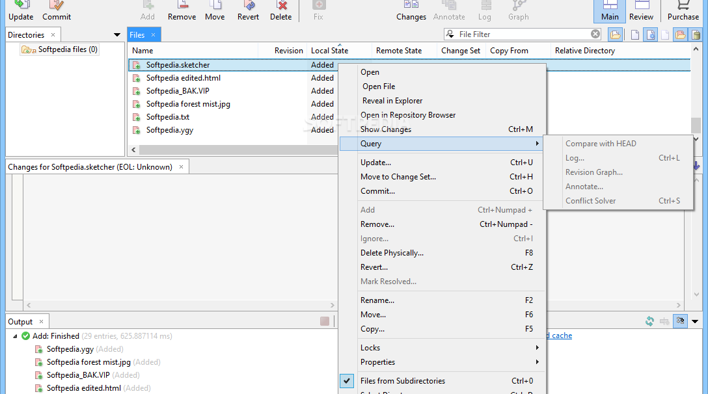Image resolution: width=708 pixels, height=394 pixels.
Task: Click the Remove toolbar button
Action: [x=182, y=11]
